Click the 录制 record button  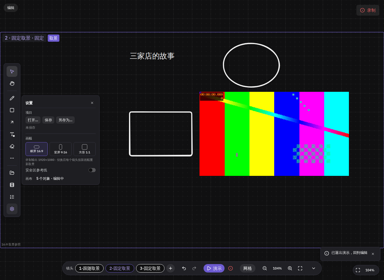click(x=368, y=10)
